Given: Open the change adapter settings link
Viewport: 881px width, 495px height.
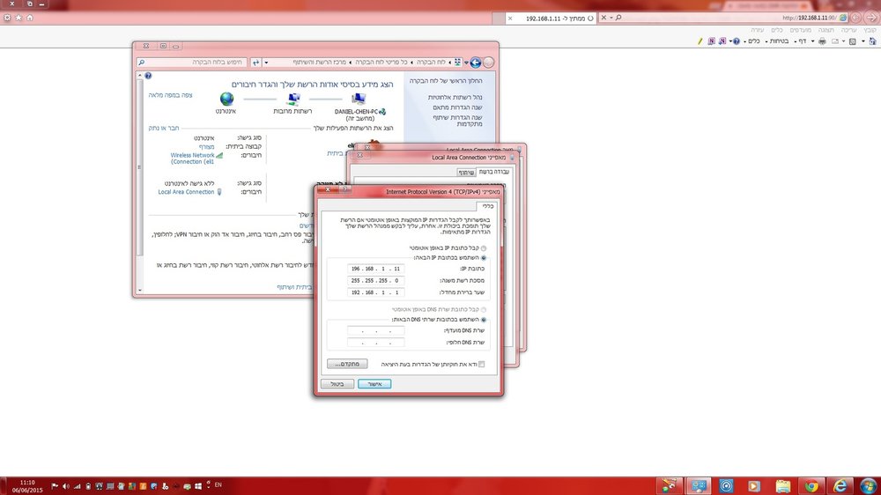Looking at the screenshot, I should [x=457, y=107].
